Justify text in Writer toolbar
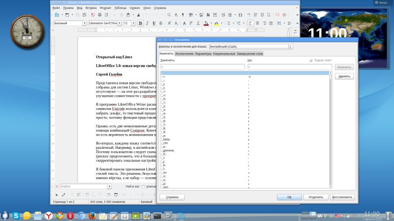Image resolution: width=394 pixels, height=221 pixels. (x=271, y=23)
